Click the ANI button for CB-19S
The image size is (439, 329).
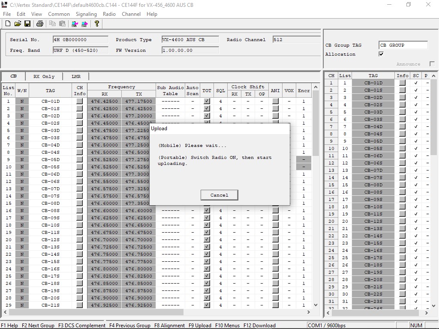pyautogui.click(x=275, y=290)
